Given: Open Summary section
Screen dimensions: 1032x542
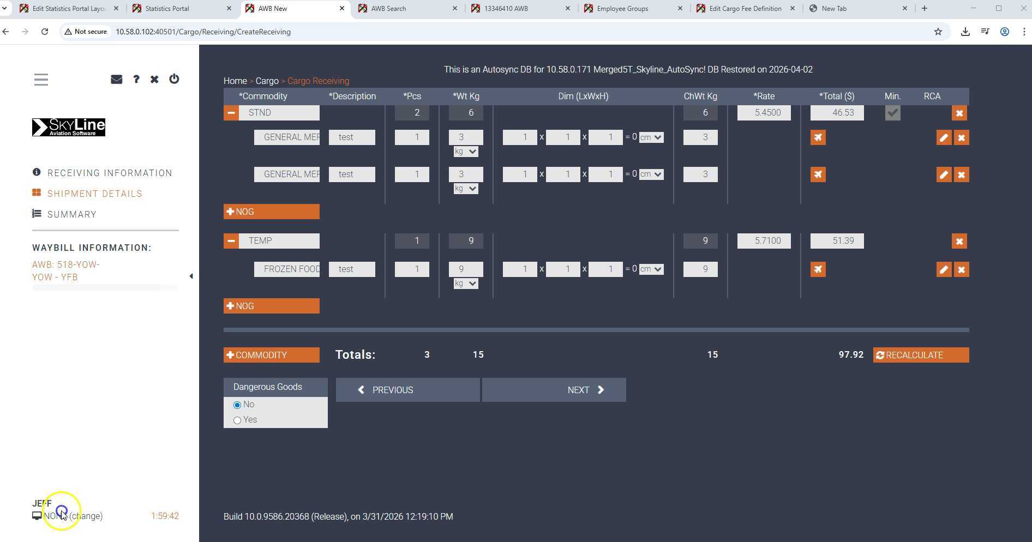Looking at the screenshot, I should [x=64, y=214].
